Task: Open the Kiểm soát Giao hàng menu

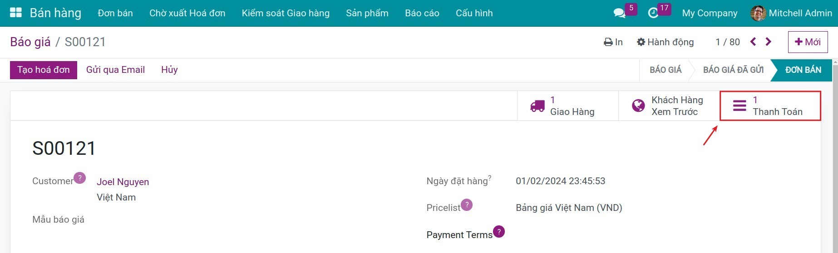Action: pos(286,13)
